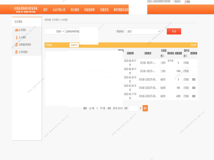
Task: Open the 风险信息库 menu
Action: [x=89, y=10]
